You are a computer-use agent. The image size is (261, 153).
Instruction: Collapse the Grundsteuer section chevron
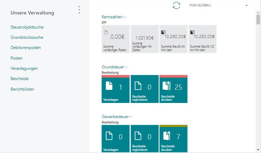tap(126, 67)
